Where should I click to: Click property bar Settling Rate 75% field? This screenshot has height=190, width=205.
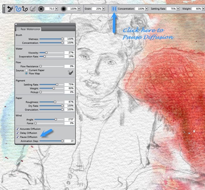pos(172,9)
